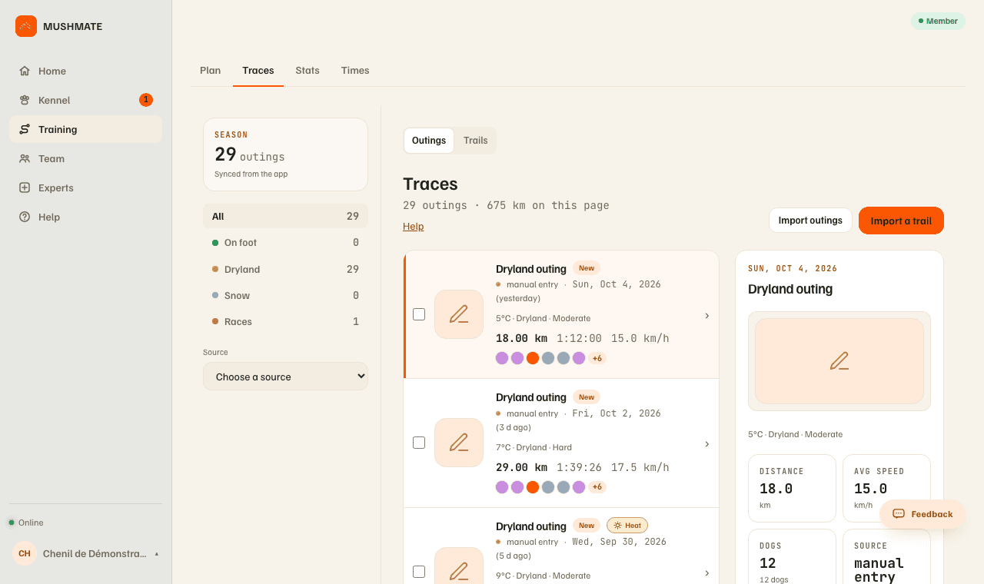
Task: Tick the checkbox for the Sep 30 outing
Action: tap(419, 572)
